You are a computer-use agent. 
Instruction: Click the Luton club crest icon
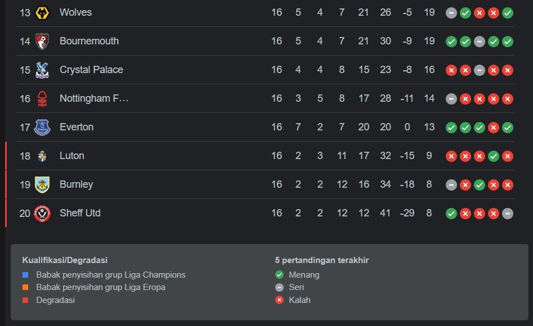[x=42, y=156]
